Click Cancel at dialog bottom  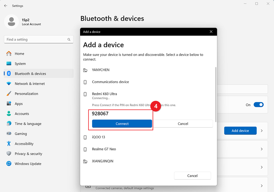point(192,176)
